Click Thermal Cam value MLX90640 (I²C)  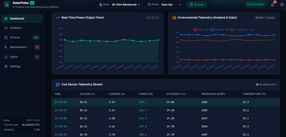(31, 125)
